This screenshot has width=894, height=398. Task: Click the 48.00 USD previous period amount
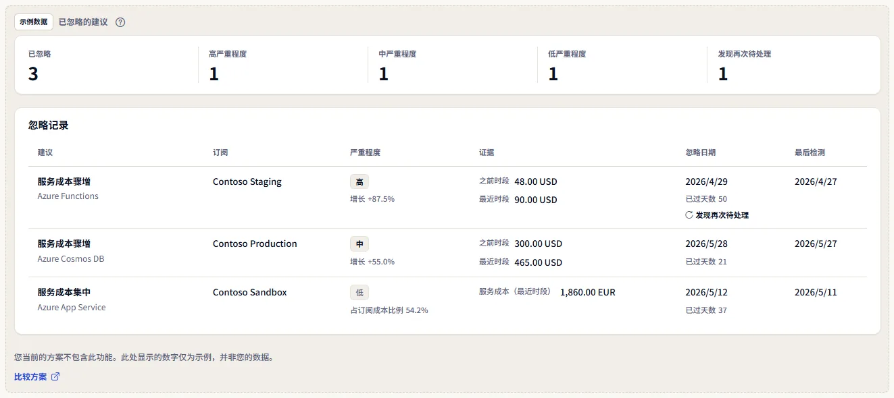pos(536,181)
